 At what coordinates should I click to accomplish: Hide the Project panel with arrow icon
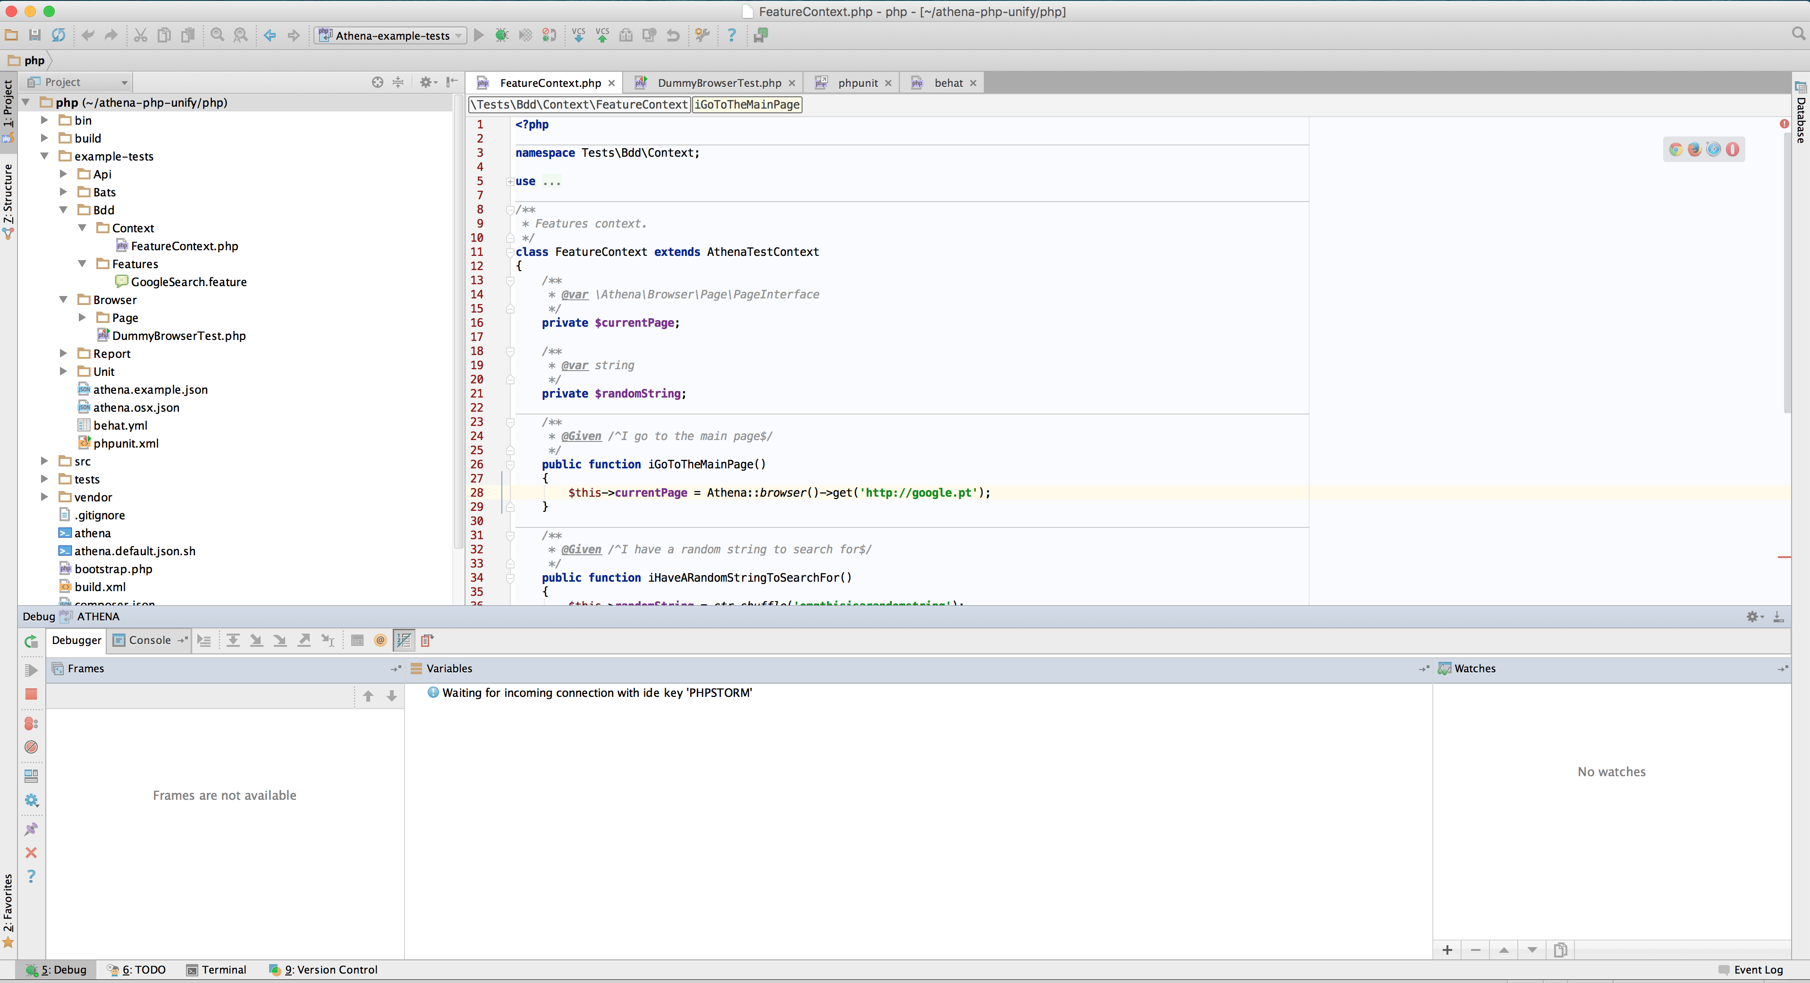pos(452,82)
